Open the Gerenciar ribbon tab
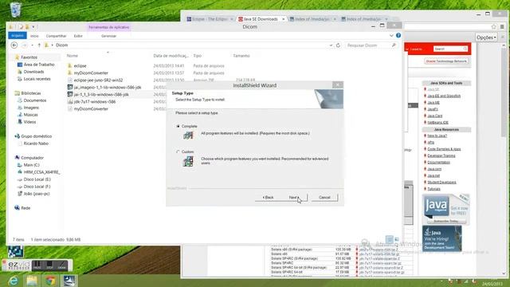 108,36
